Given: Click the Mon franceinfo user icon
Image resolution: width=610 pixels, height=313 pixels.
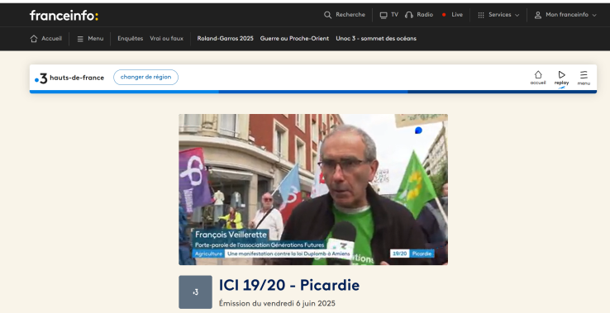Looking at the screenshot, I should [537, 15].
